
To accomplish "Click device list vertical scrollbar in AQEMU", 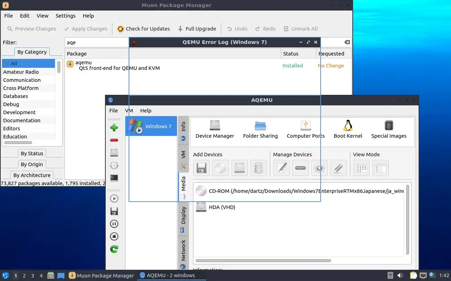I will click(x=408, y=220).
